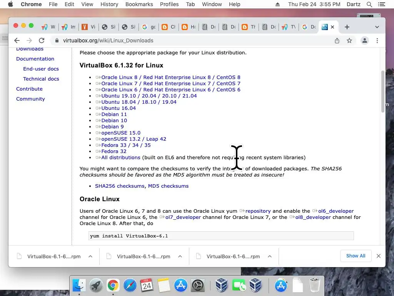
Task: Close the downloads bar
Action: coord(379,256)
